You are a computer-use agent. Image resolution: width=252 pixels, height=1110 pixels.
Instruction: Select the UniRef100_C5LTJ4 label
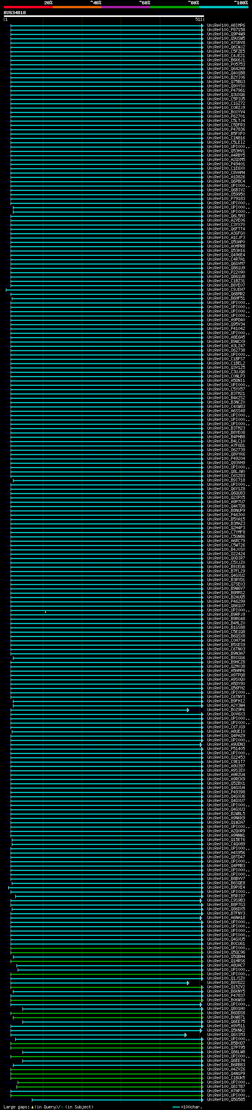click(x=226, y=120)
